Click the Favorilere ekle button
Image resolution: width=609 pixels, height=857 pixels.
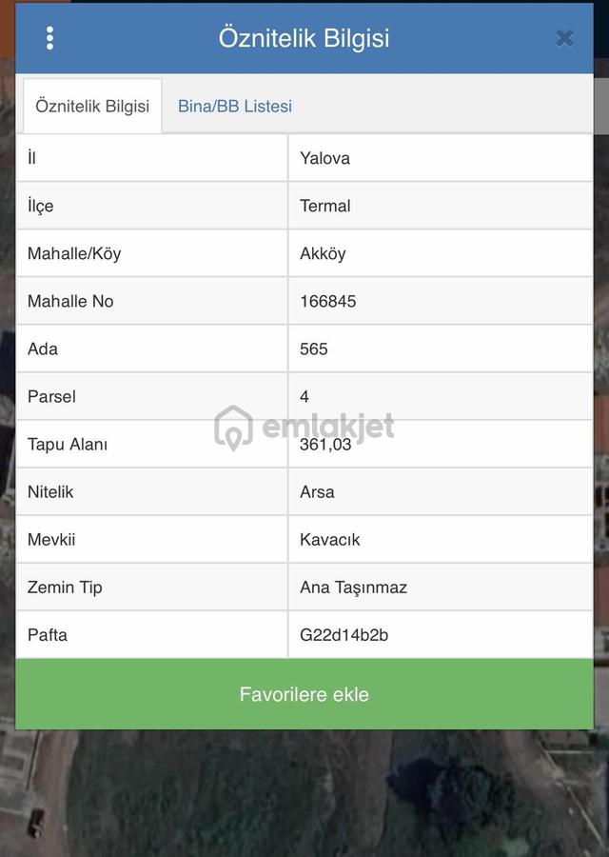click(x=304, y=694)
